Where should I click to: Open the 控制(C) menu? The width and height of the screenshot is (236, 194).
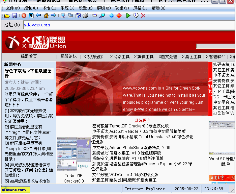point(31,8)
